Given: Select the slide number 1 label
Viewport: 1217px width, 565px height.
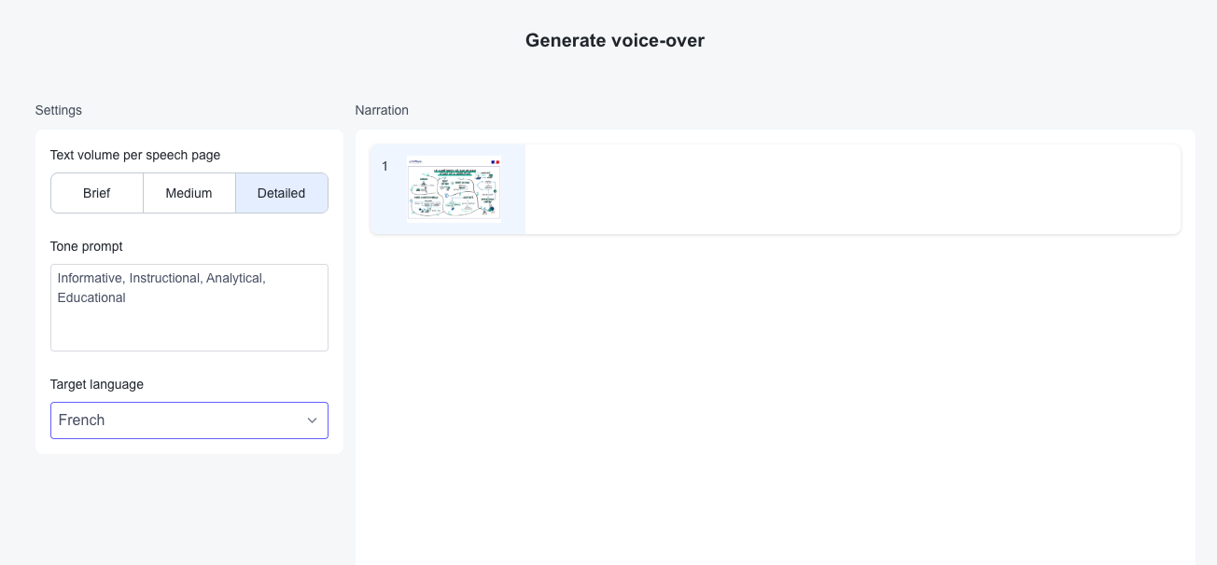Looking at the screenshot, I should [x=385, y=166].
